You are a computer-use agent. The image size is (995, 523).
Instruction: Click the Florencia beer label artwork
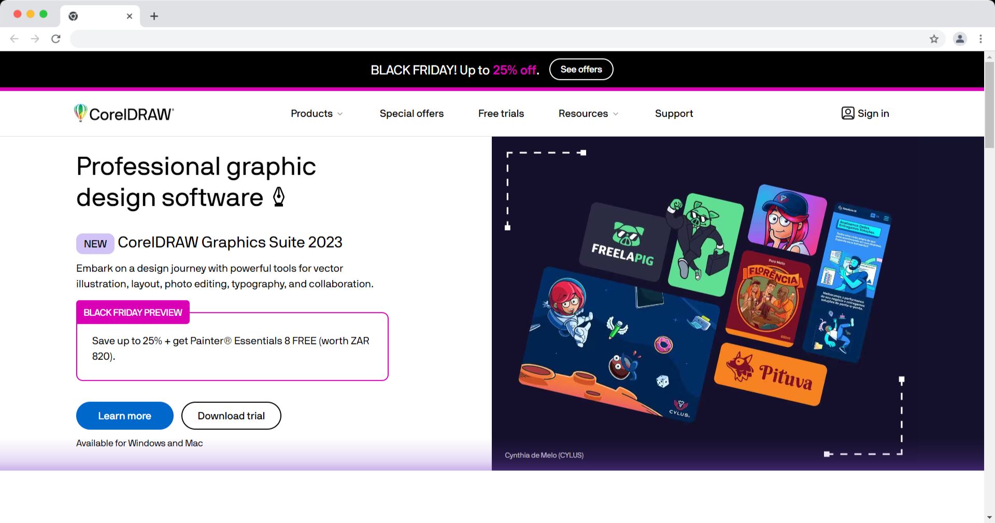768,299
